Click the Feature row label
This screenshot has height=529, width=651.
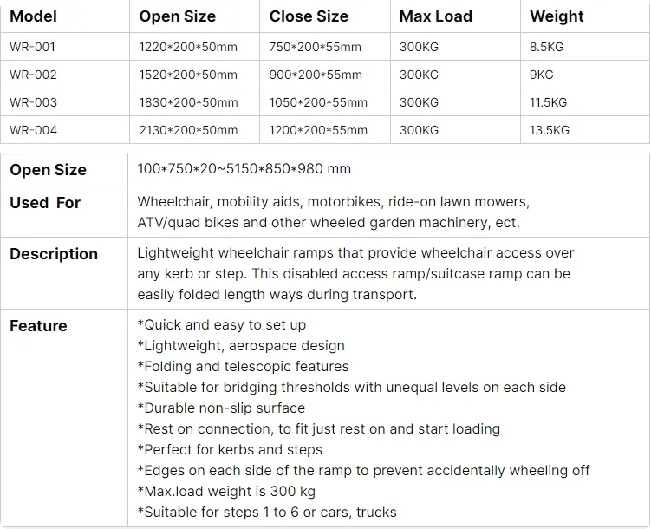pyautogui.click(x=39, y=326)
